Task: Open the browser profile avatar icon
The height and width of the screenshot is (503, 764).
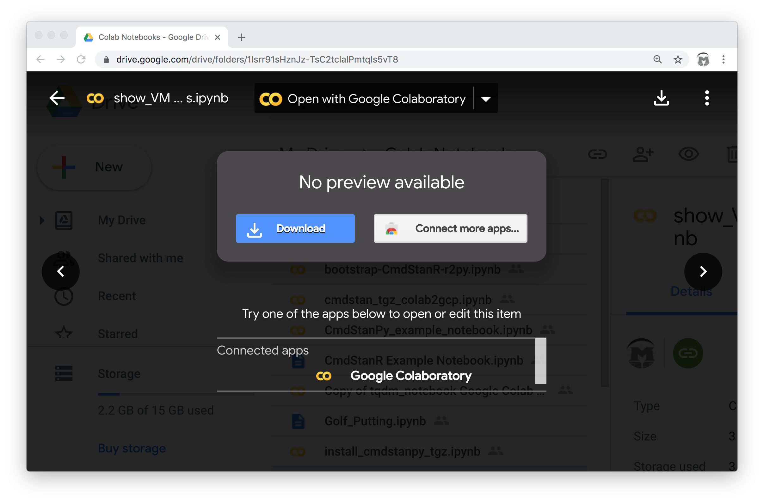Action: 703,59
